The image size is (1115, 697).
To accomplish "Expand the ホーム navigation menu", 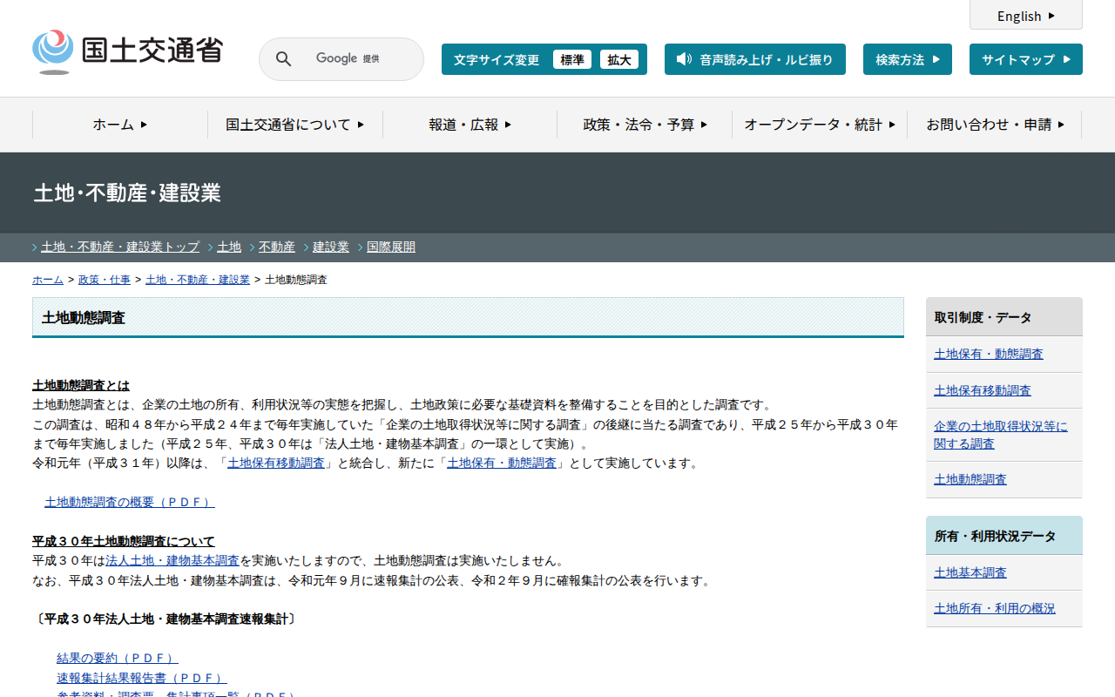I will click(x=120, y=125).
